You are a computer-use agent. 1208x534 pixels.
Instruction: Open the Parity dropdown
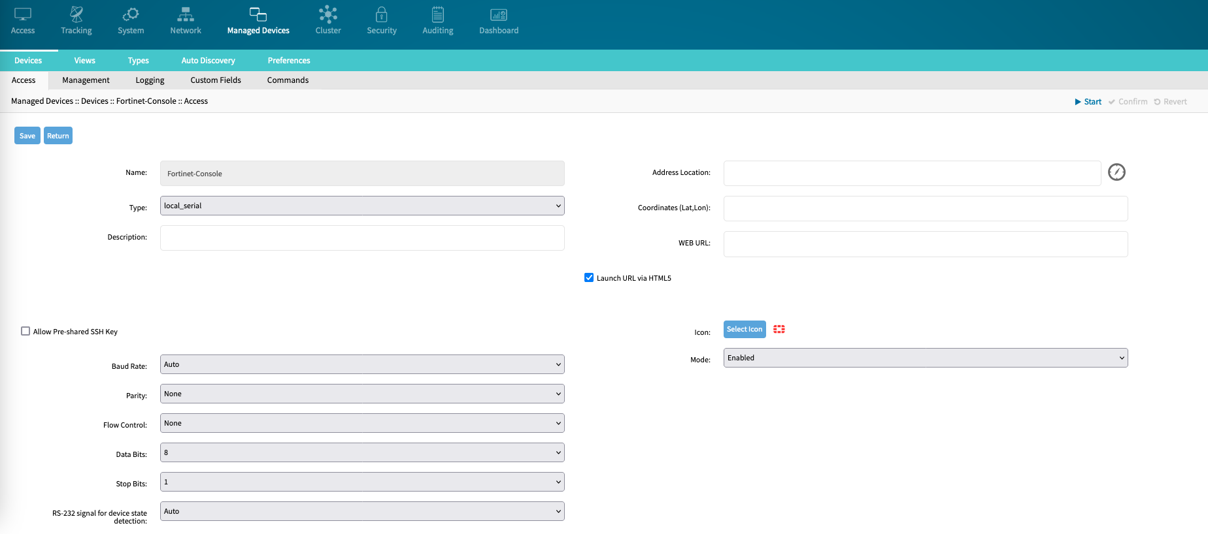click(x=362, y=394)
